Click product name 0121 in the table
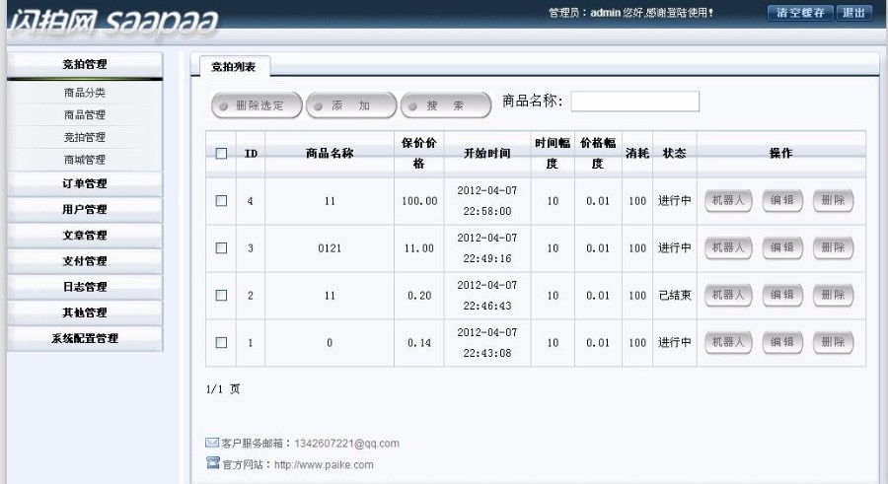Viewport: 888px width, 484px height. [x=330, y=248]
